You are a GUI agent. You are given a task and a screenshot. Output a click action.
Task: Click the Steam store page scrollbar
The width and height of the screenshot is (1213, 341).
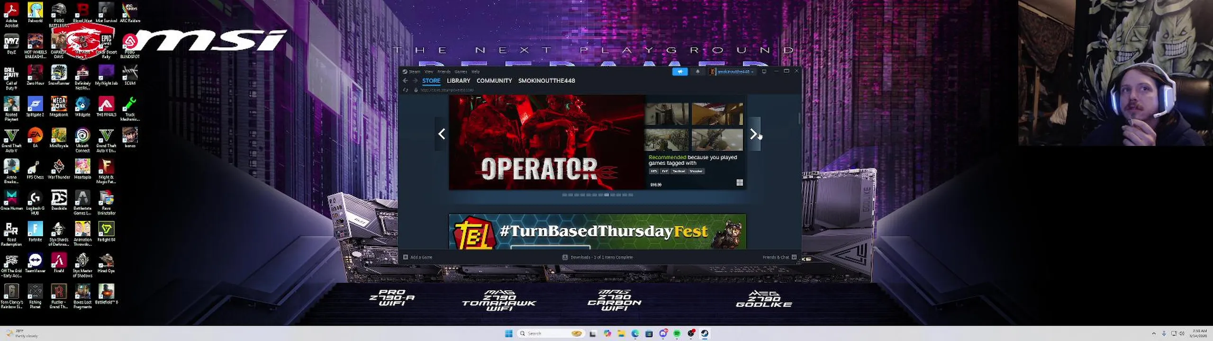[799, 118]
